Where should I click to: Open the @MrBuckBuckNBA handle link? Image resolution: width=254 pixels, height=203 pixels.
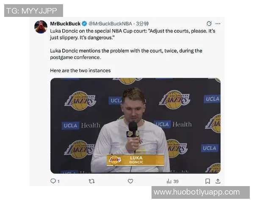tap(110, 24)
